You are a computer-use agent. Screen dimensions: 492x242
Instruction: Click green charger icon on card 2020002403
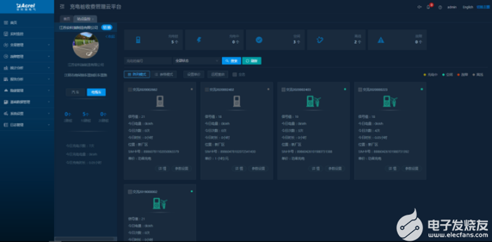tap(313, 101)
